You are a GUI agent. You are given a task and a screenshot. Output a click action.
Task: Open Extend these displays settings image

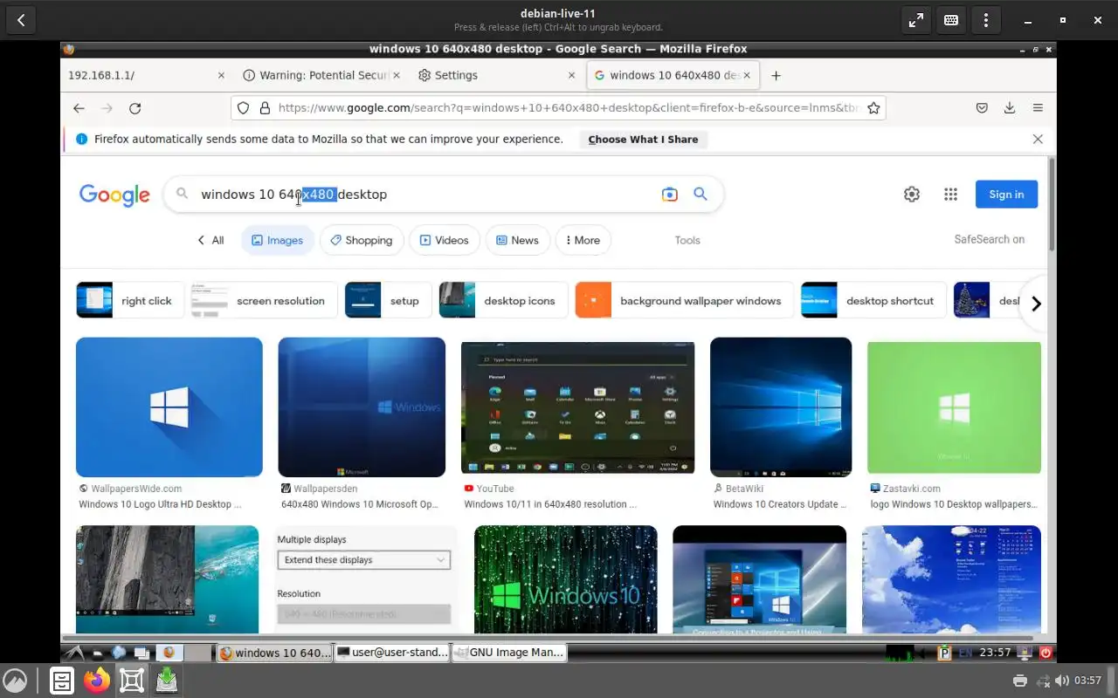tap(367, 578)
